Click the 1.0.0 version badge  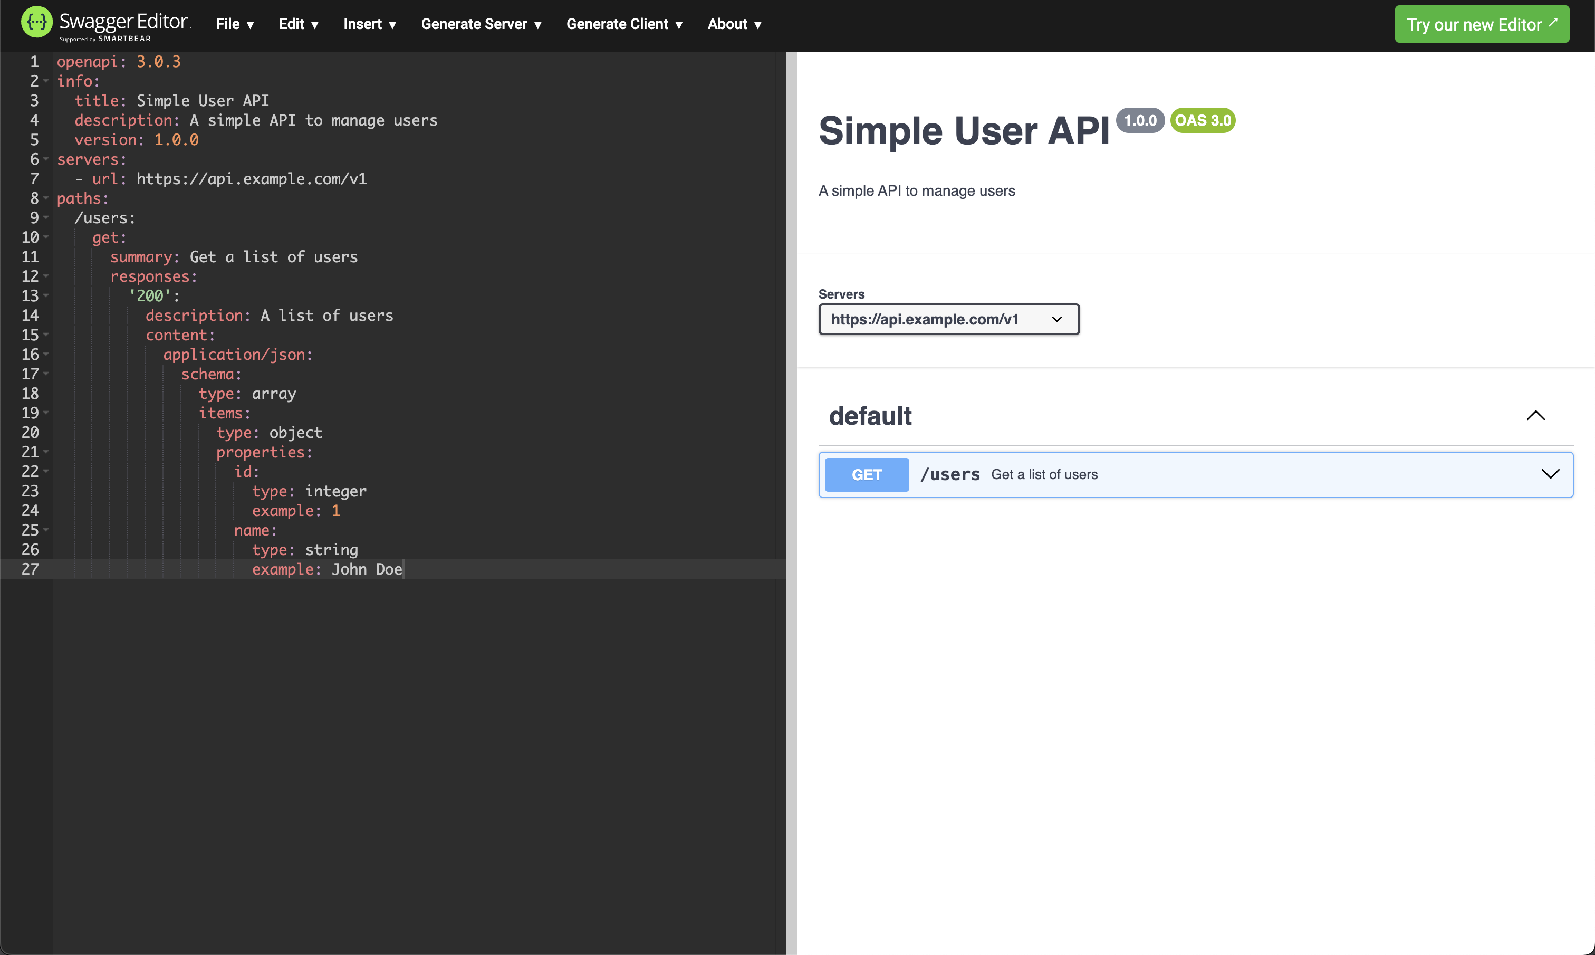pyautogui.click(x=1140, y=120)
